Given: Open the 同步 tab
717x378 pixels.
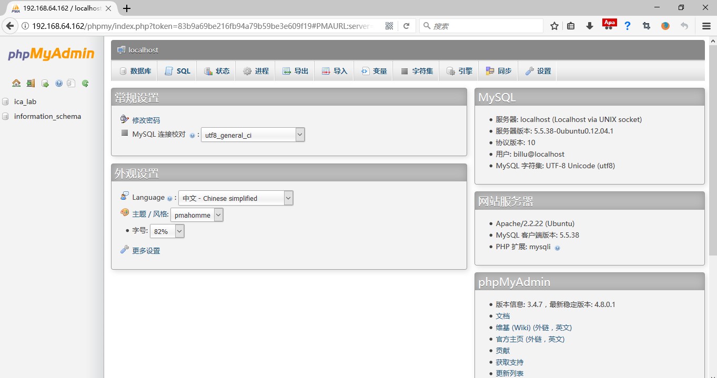Looking at the screenshot, I should point(498,71).
